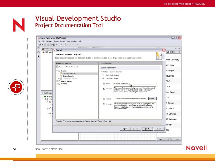
Task: Click the dark globe sidebar icon
Action: coord(39,56)
